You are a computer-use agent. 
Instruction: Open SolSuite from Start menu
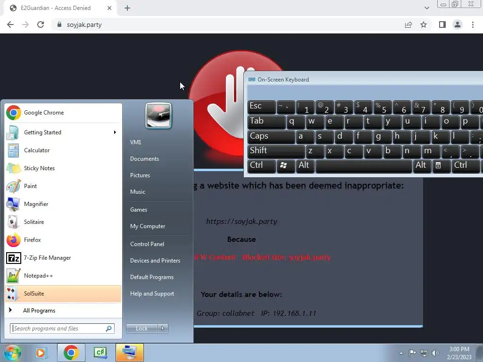pos(63,293)
